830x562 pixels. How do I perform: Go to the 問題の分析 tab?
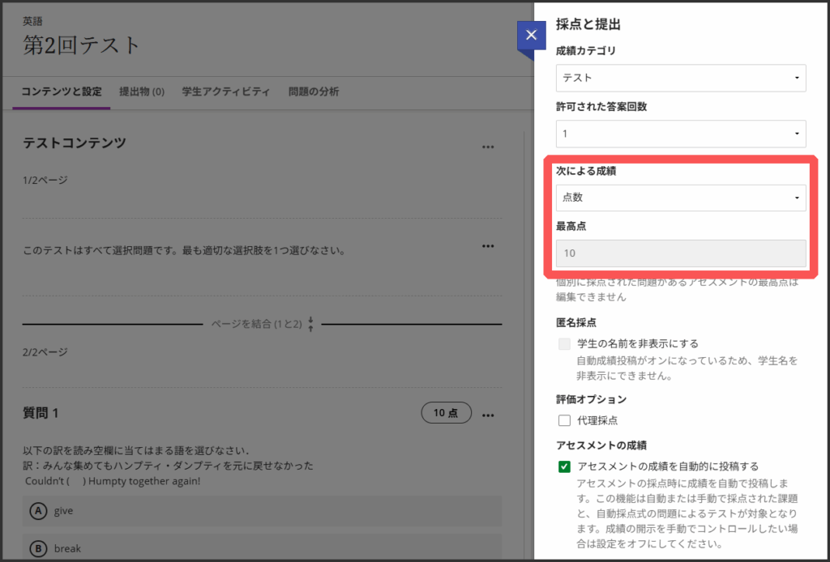pos(314,92)
